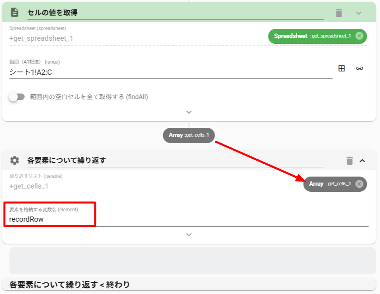Screen dimensions: 380x294
Task: Collapse the 各要素について繰り返す step with up chevron
Action: click(x=362, y=161)
